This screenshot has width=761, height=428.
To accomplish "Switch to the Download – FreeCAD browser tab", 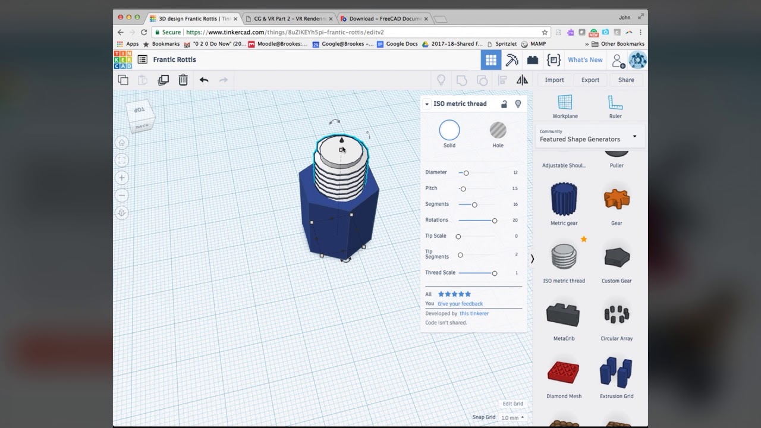I will click(x=385, y=18).
